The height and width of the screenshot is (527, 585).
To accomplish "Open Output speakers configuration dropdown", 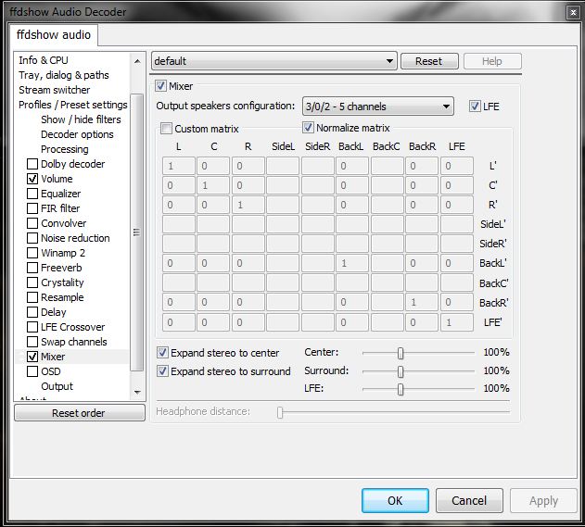I will click(x=378, y=107).
